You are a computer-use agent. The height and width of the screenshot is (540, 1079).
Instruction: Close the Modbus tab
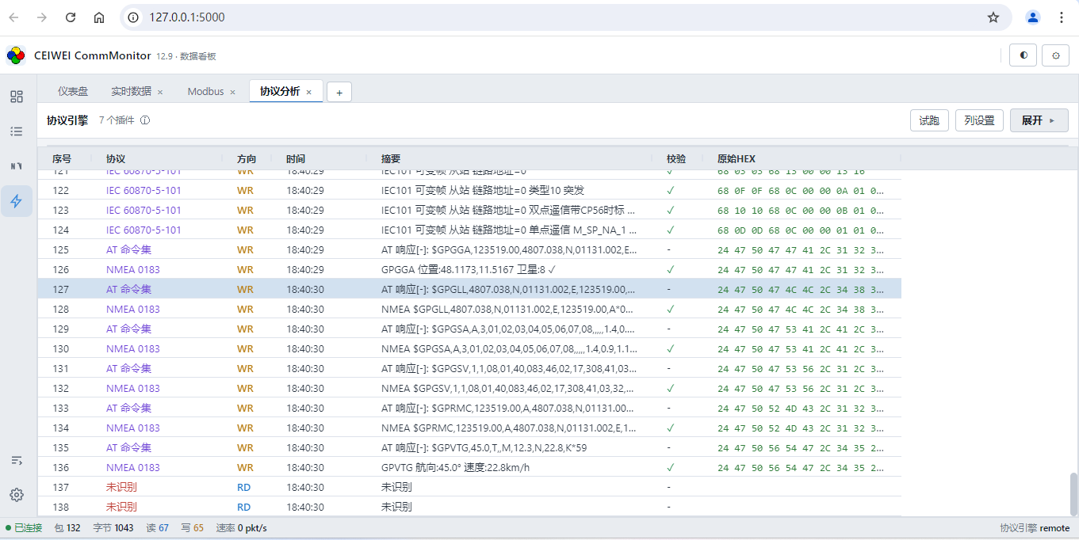(x=232, y=92)
